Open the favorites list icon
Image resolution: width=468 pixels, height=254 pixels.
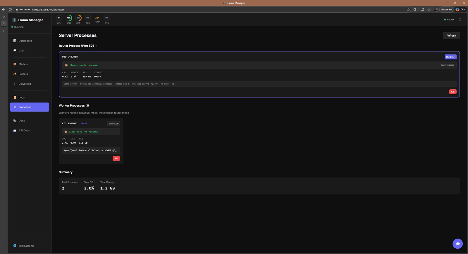coord(429,9)
